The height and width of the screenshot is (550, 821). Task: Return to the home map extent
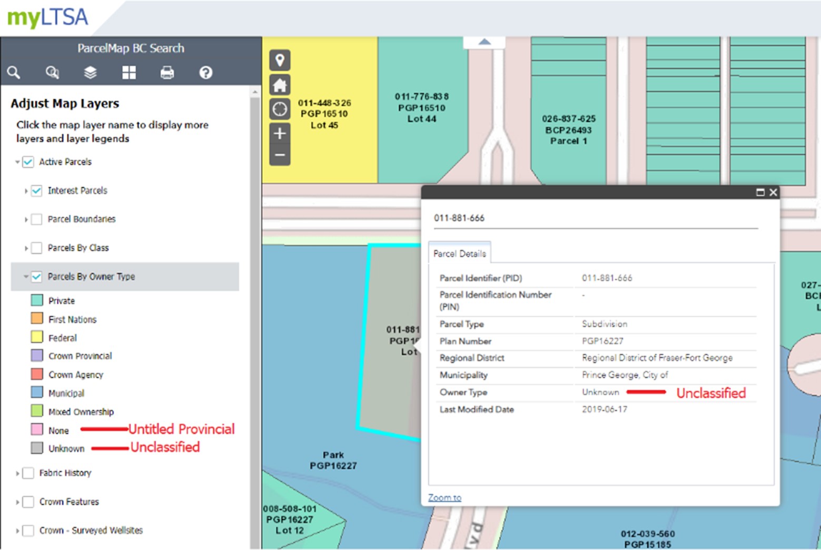click(280, 85)
